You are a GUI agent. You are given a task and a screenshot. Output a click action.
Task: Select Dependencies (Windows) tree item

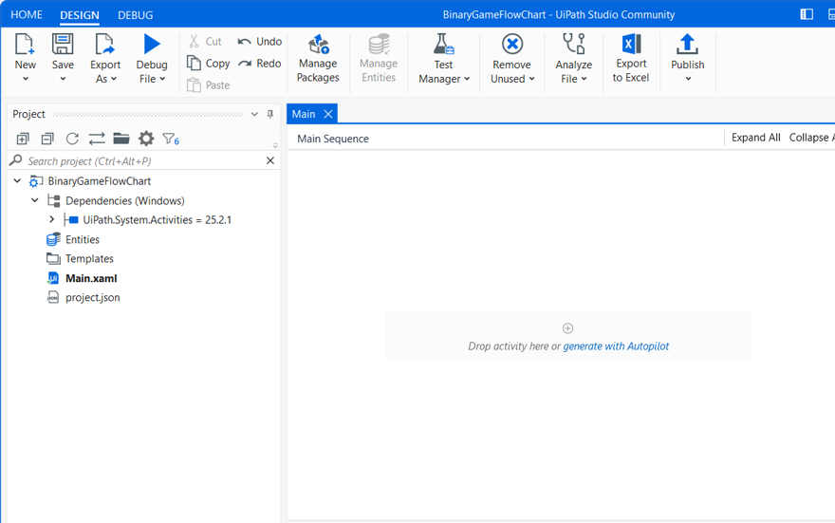click(x=125, y=201)
